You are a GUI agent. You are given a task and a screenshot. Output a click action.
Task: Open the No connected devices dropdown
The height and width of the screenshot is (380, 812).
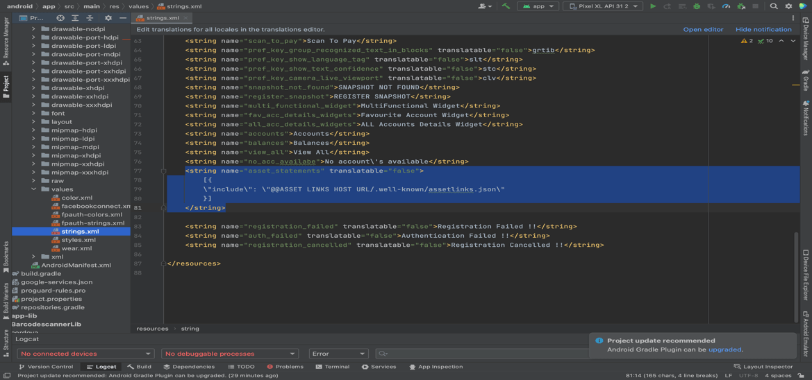click(85, 354)
